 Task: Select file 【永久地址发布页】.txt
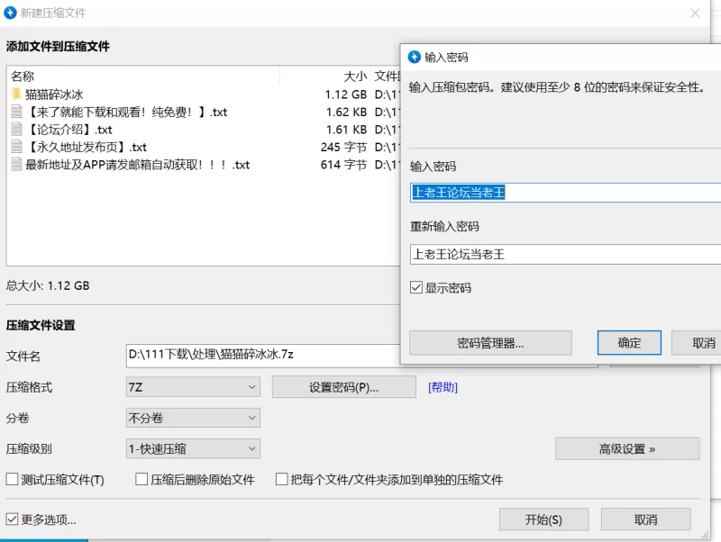tap(204, 147)
